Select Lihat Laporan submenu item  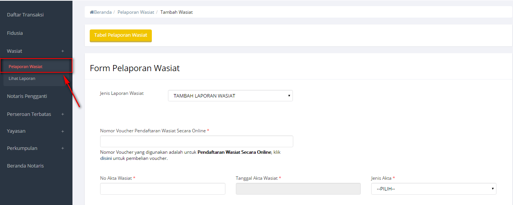pyautogui.click(x=22, y=78)
